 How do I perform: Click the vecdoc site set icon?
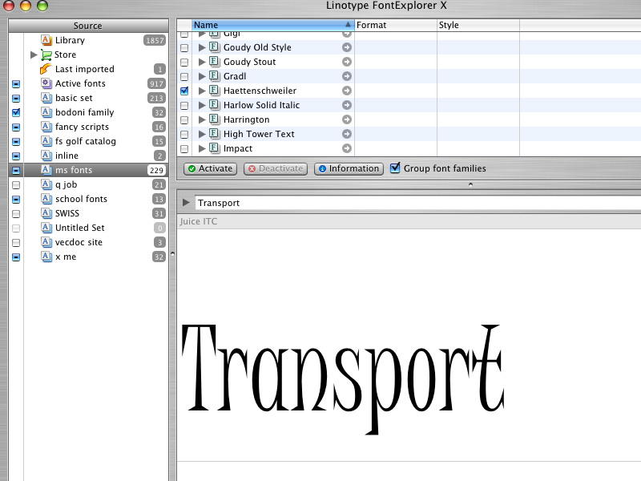tap(46, 242)
